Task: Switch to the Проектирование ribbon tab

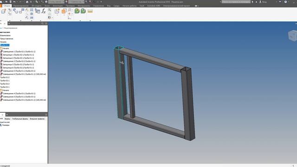Action: coord(21,6)
